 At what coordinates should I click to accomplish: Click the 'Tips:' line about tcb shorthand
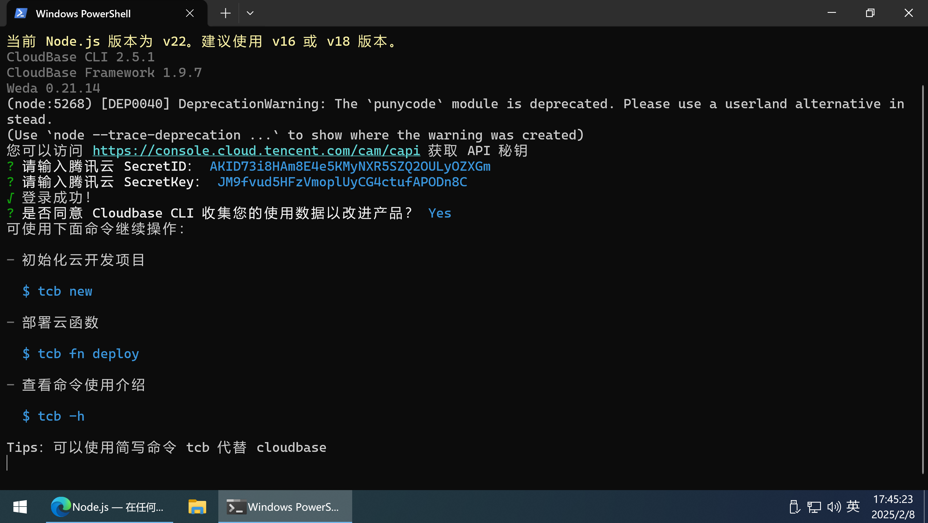tap(166, 448)
